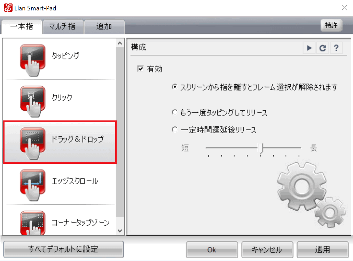Click the エッジスクロール label text
The image size is (353, 261).
tap(75, 181)
